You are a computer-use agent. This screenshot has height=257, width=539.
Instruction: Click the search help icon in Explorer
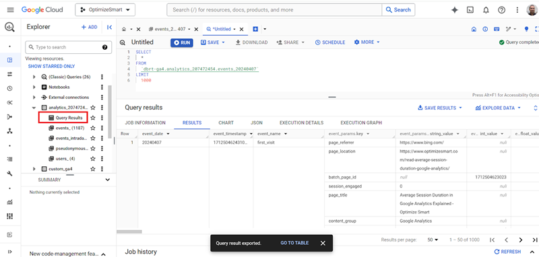coord(105,47)
